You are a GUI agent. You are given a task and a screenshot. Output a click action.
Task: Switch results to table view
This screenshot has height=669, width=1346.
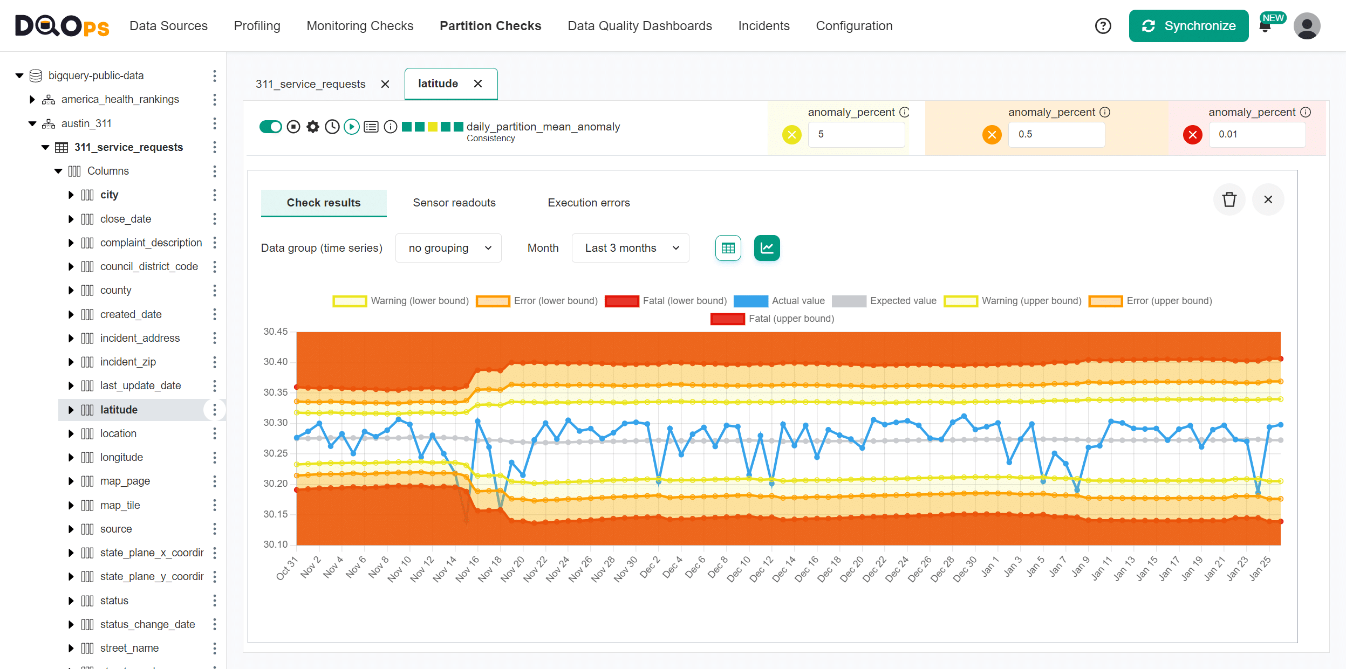(728, 248)
